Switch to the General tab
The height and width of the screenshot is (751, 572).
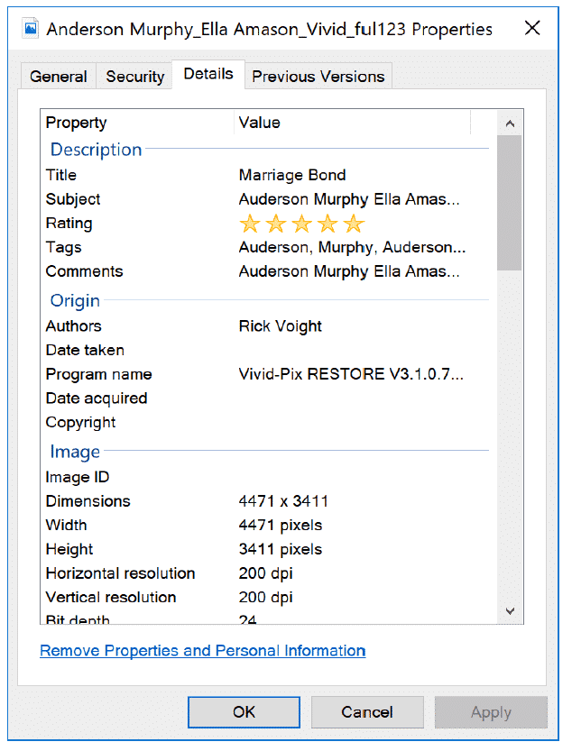click(59, 77)
